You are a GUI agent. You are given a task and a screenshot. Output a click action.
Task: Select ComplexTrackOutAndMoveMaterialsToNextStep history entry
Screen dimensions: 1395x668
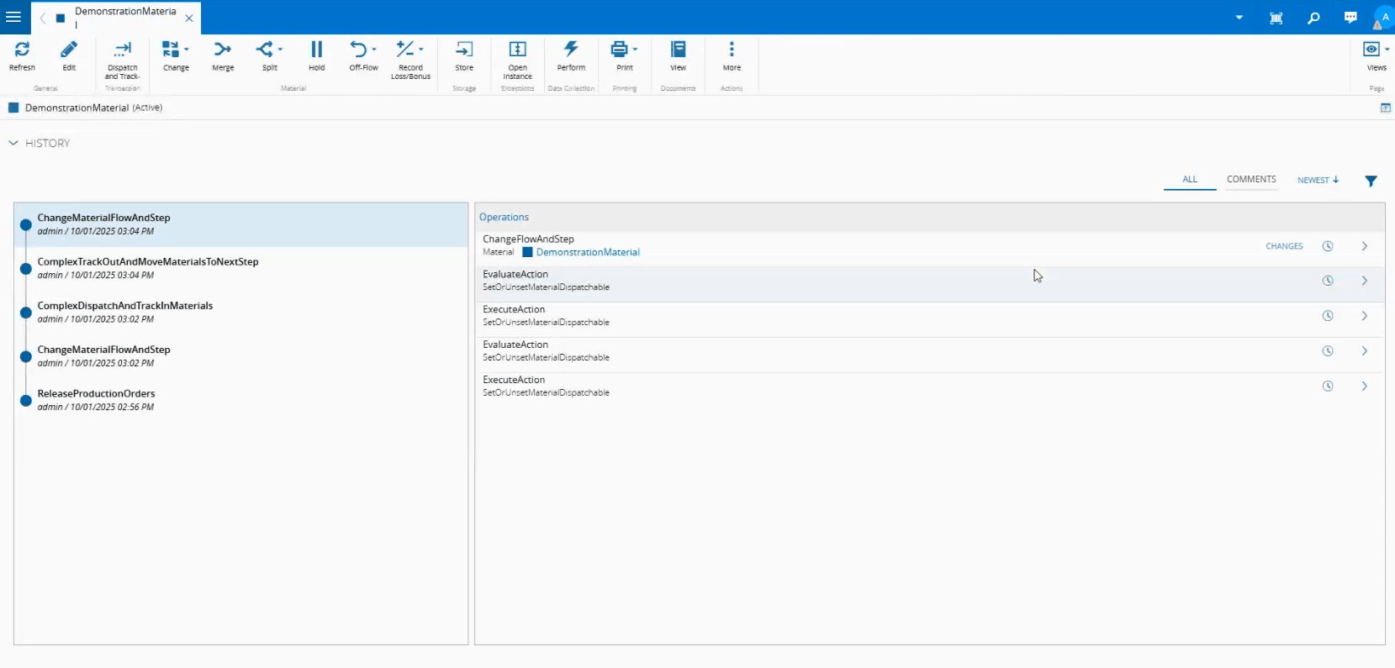pyautogui.click(x=241, y=268)
